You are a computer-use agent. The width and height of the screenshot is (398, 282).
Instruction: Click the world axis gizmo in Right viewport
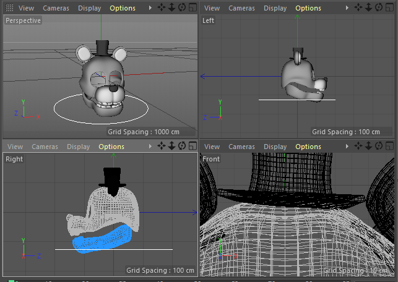31,249
